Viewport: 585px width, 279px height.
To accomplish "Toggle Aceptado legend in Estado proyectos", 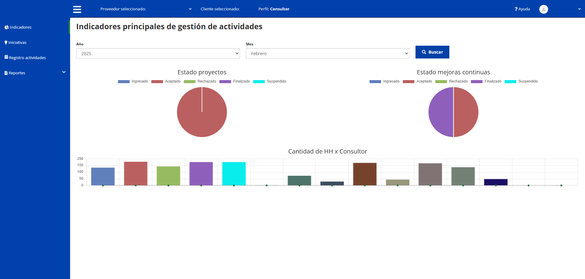I will point(166,81).
